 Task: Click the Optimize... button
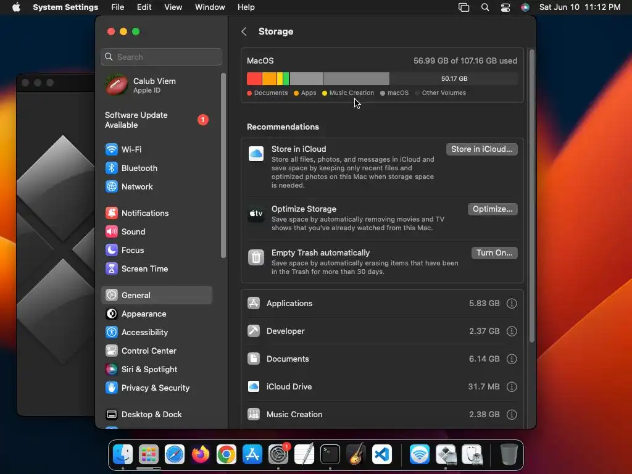tap(493, 209)
